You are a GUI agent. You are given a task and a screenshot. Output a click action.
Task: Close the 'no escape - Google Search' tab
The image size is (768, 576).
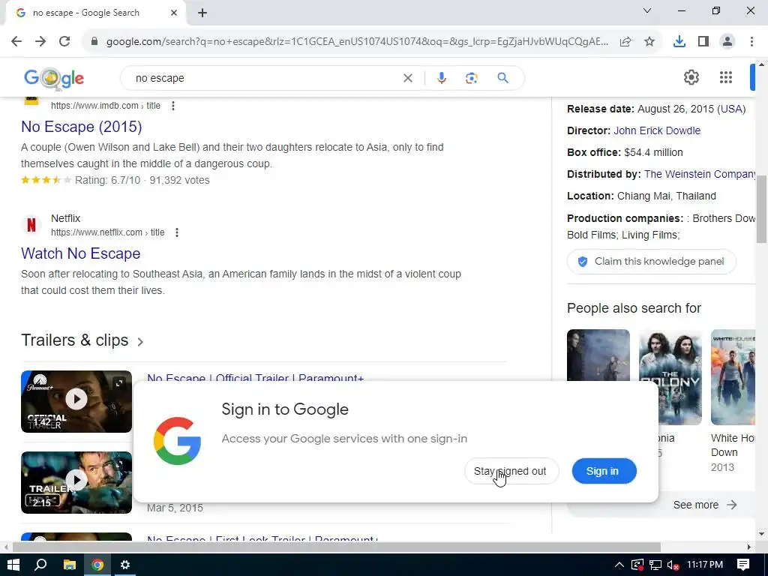click(x=174, y=13)
